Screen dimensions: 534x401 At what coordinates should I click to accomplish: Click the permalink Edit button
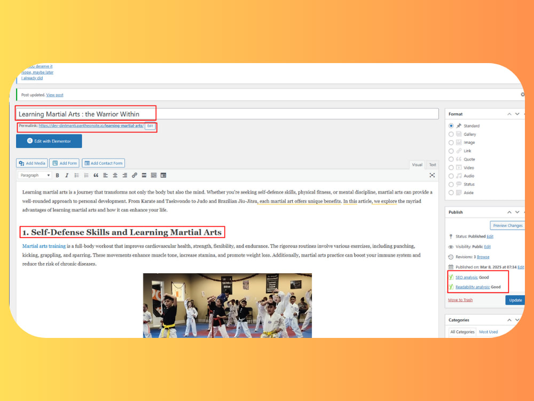(x=150, y=126)
